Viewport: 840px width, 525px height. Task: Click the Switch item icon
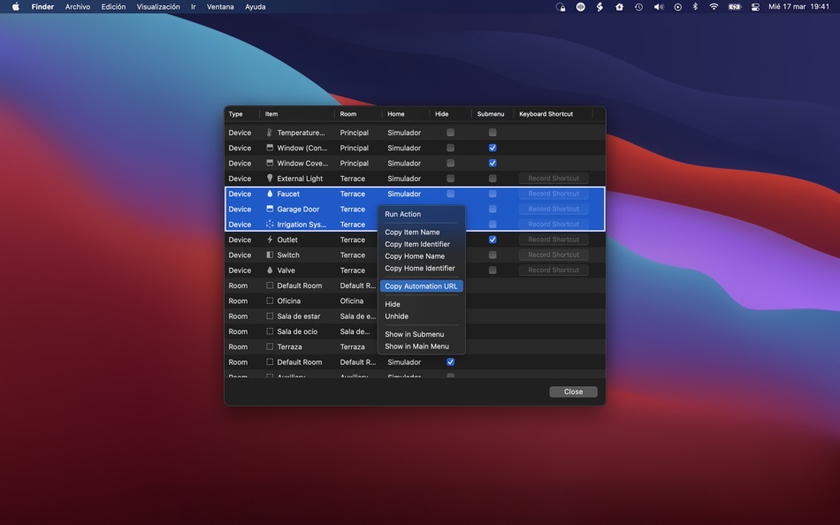click(270, 255)
